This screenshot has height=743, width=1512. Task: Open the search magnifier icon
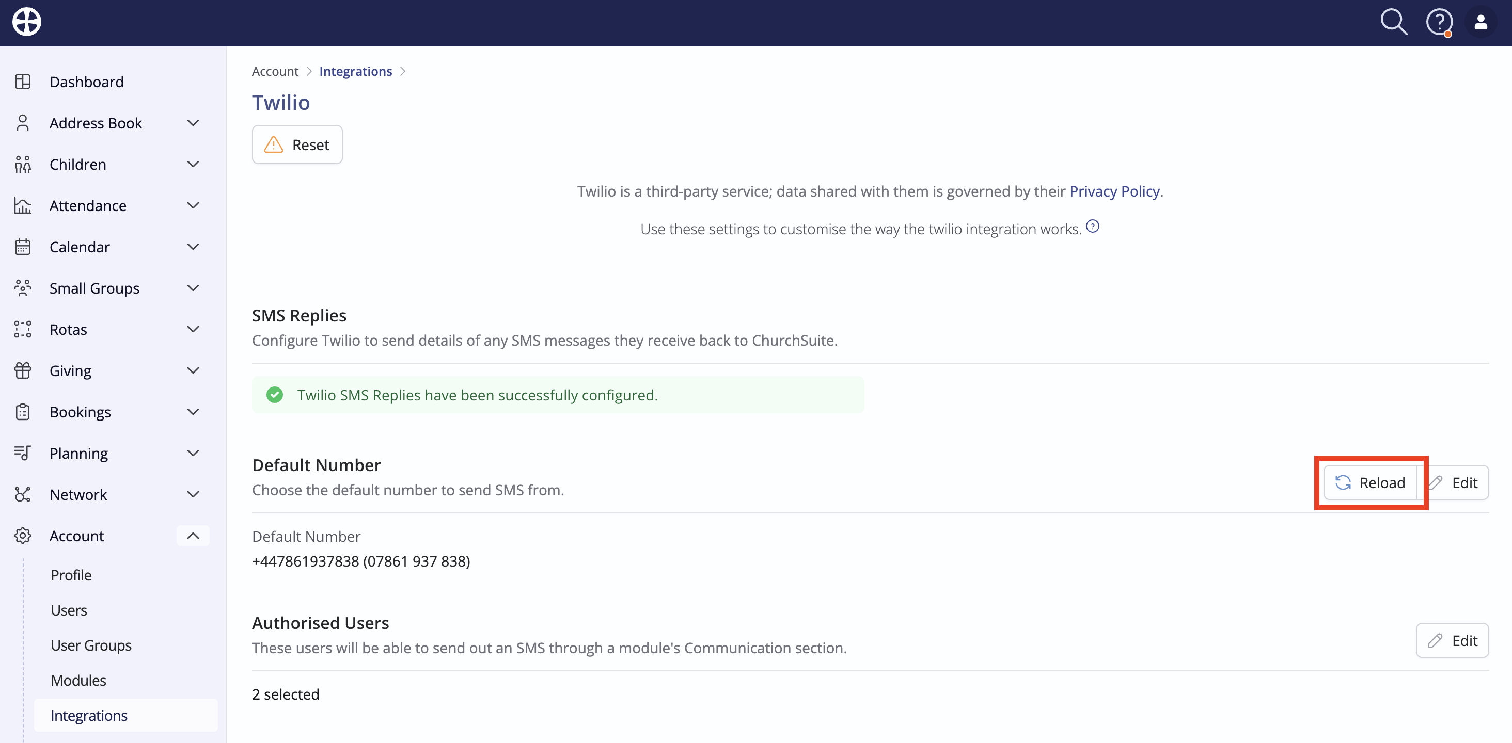[x=1393, y=22]
